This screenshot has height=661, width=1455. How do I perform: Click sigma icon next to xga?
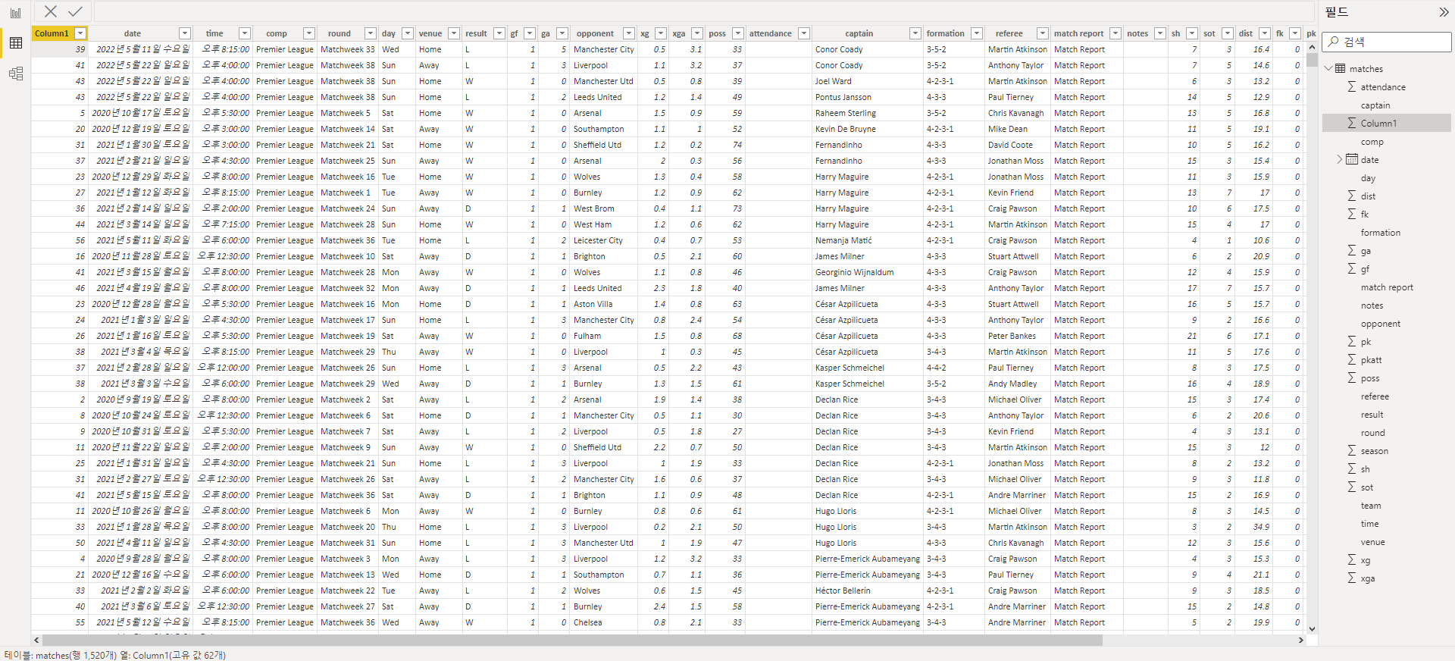(1352, 578)
